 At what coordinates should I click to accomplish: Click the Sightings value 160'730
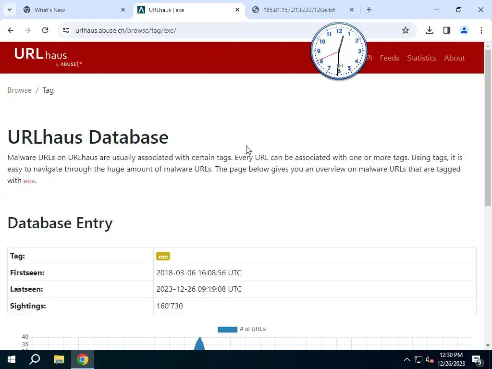click(170, 306)
